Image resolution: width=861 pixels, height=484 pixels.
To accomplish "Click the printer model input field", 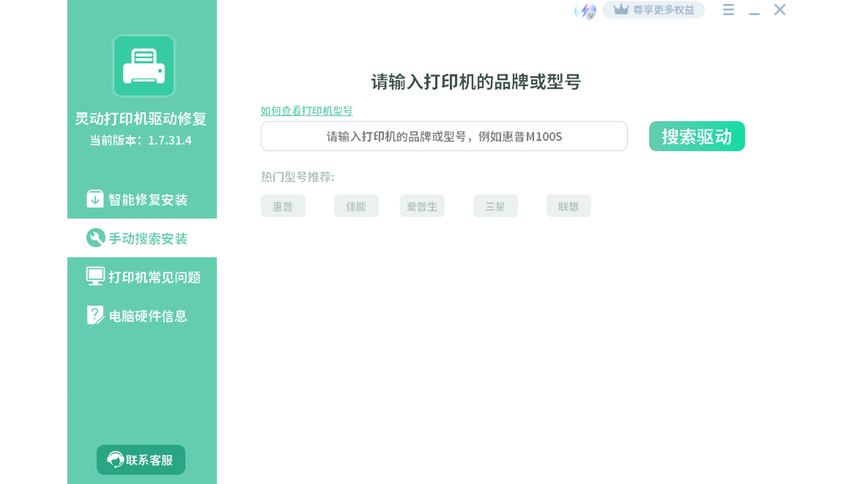I will tap(444, 136).
